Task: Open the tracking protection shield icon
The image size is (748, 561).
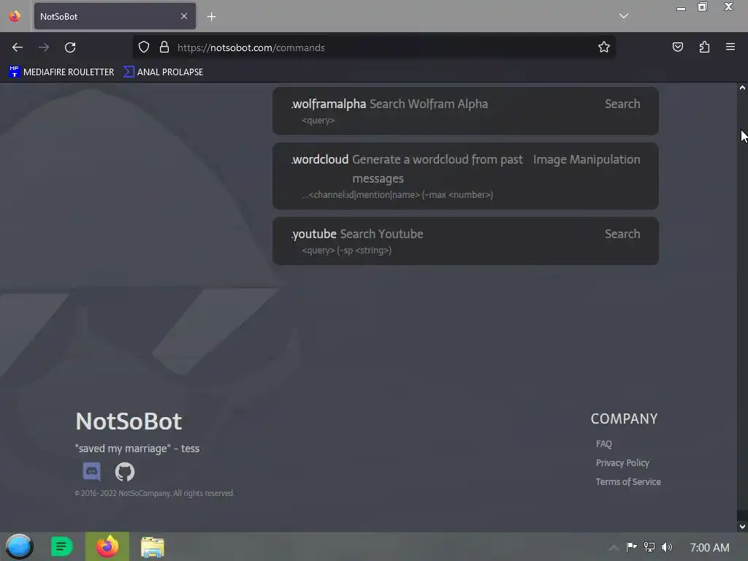Action: [x=144, y=47]
